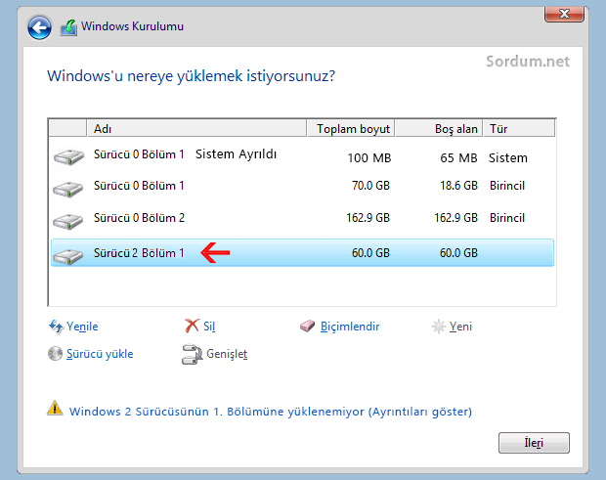Screen dimensions: 606x480
Task: Click drive icon of Sürücü 2 Bölüm 1
Action: pyautogui.click(x=67, y=256)
